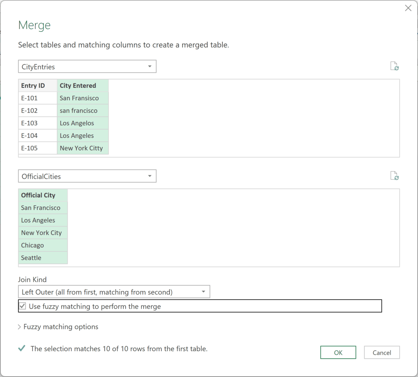Screen dimensions: 418x377
Task: Click the OK button
Action: pos(338,352)
